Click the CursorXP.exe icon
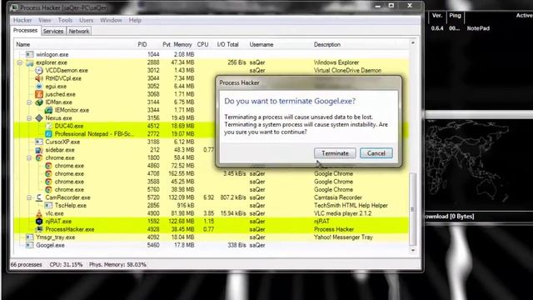This screenshot has height=300, width=533. 39,142
